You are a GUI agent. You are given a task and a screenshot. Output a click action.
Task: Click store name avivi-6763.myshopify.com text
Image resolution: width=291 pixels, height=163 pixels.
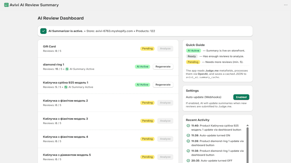pos(114,31)
